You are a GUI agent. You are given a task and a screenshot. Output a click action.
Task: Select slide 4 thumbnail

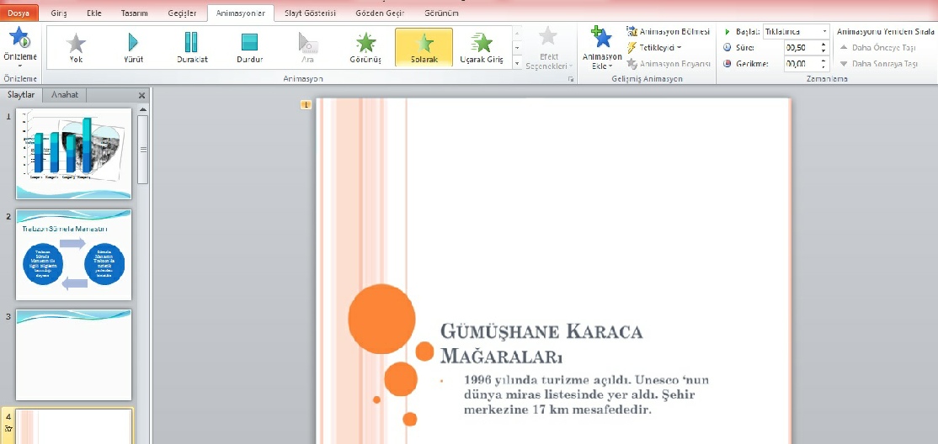point(73,426)
